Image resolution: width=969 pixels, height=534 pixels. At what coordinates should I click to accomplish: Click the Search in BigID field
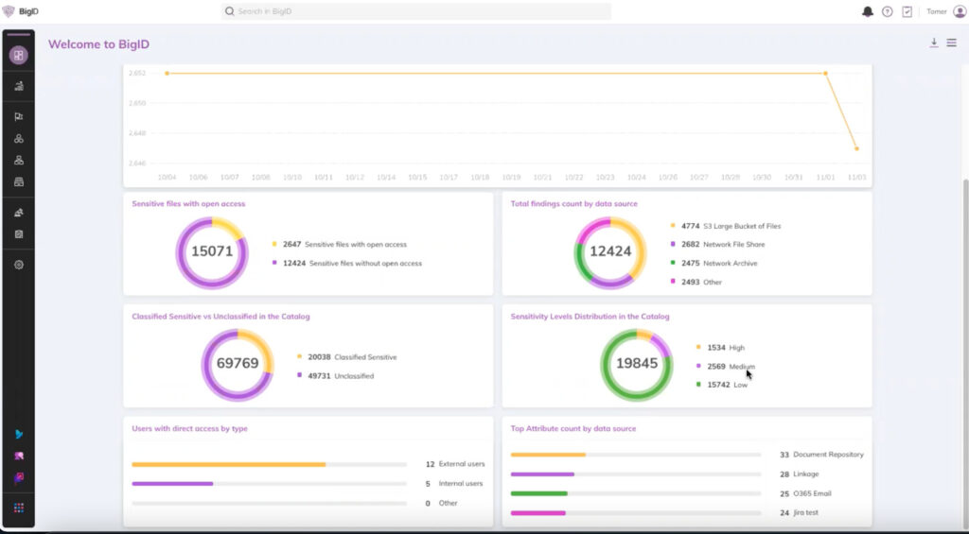coord(416,11)
